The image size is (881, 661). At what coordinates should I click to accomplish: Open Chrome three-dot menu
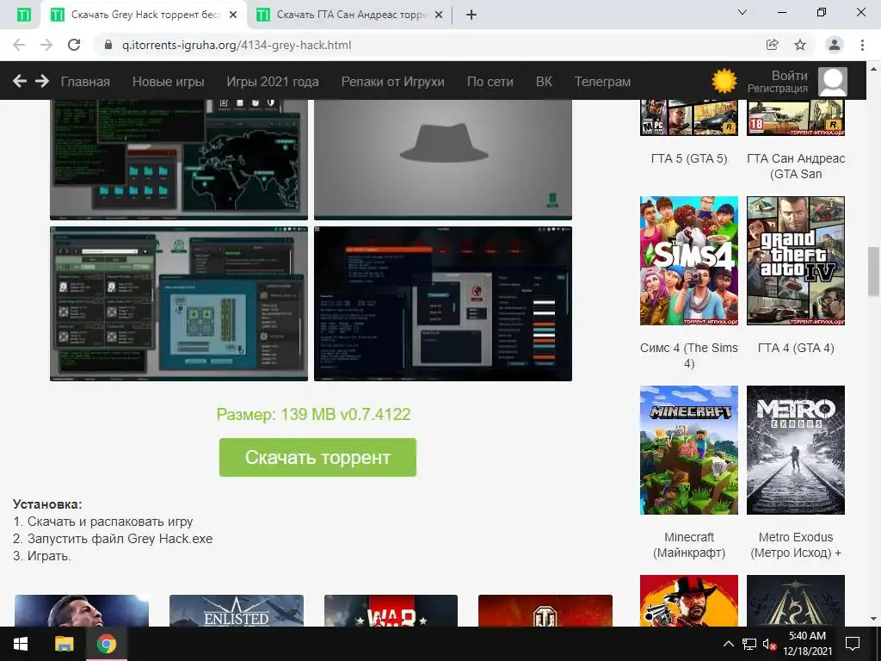coord(862,45)
